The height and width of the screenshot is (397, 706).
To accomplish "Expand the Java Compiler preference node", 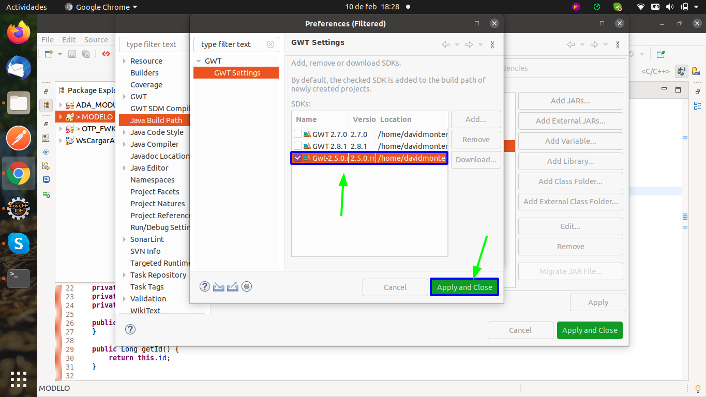I will click(x=125, y=144).
